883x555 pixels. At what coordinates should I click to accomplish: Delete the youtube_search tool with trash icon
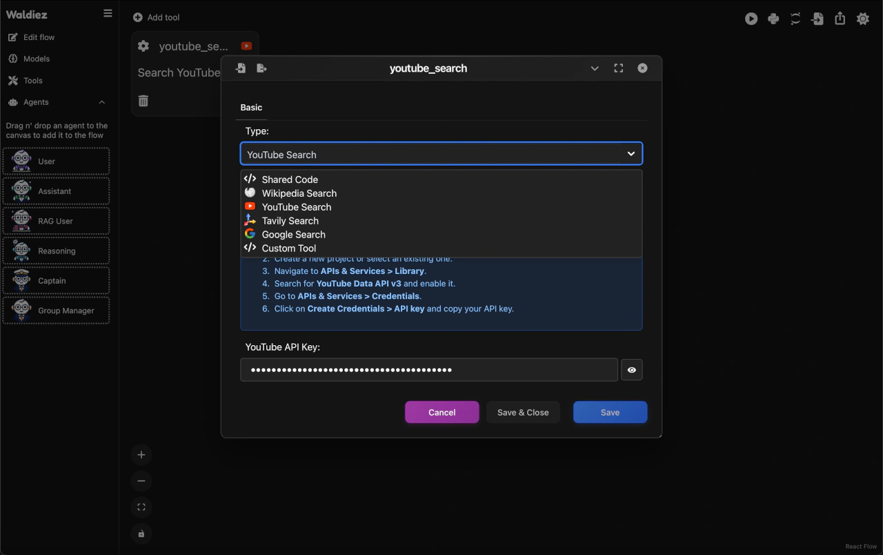coord(143,101)
